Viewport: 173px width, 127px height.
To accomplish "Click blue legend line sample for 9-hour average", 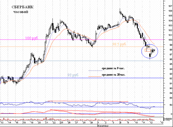I will pyautogui.click(x=95, y=70).
